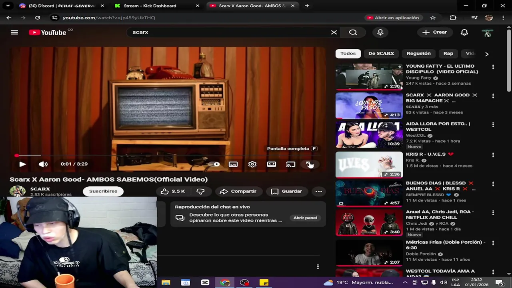This screenshot has height=288, width=512.
Task: Open tab search dropdown arrow
Action: tap(8, 6)
